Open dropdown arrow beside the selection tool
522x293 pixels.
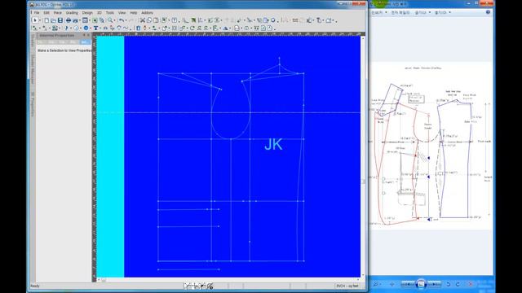pyautogui.click(x=40, y=21)
